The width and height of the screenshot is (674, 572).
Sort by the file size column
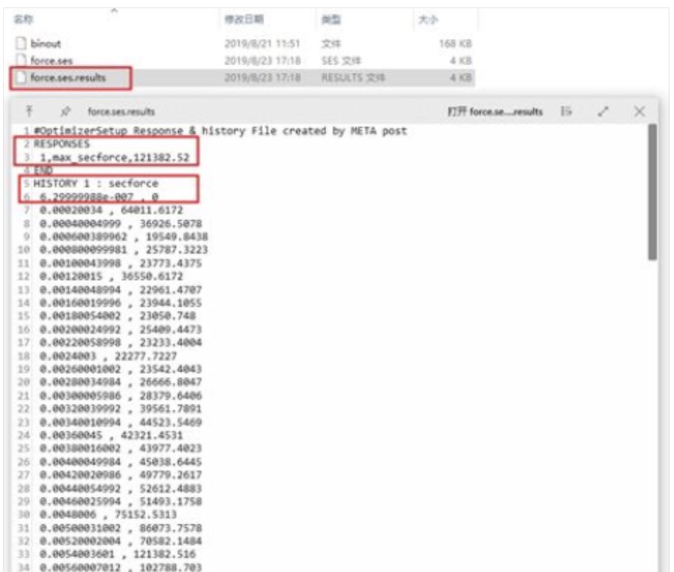pyautogui.click(x=428, y=19)
